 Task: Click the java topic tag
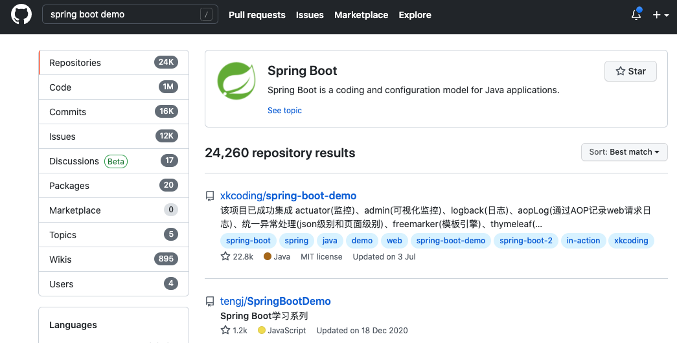pyautogui.click(x=330, y=241)
